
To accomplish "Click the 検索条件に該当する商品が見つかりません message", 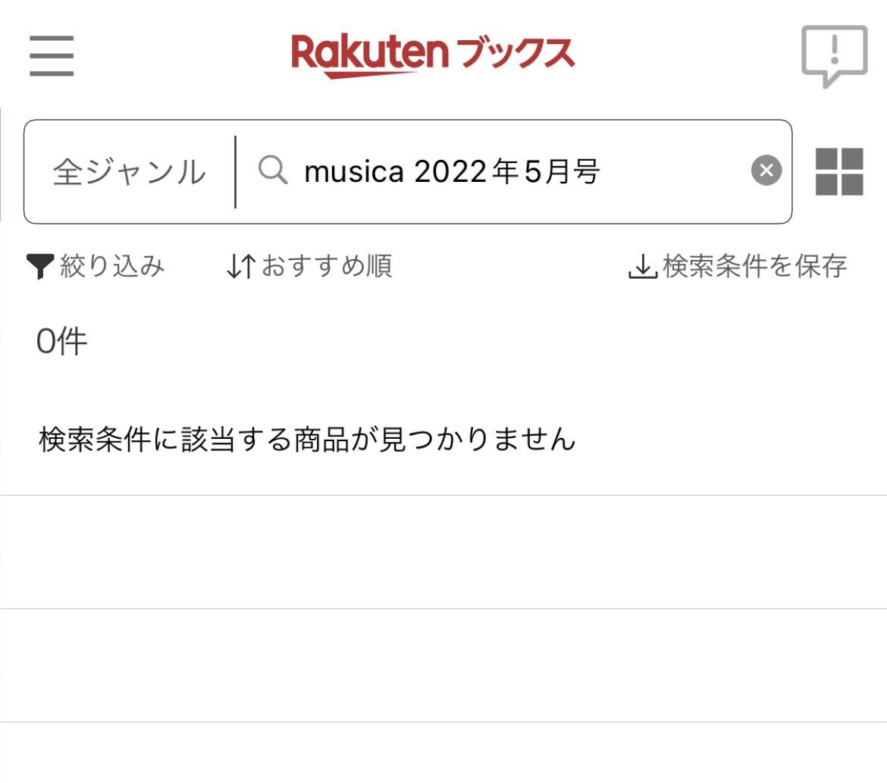I will pyautogui.click(x=307, y=440).
